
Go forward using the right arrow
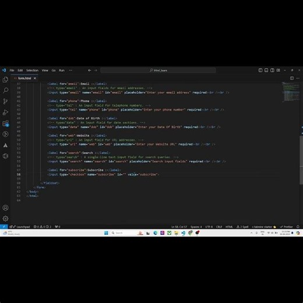point(96,71)
